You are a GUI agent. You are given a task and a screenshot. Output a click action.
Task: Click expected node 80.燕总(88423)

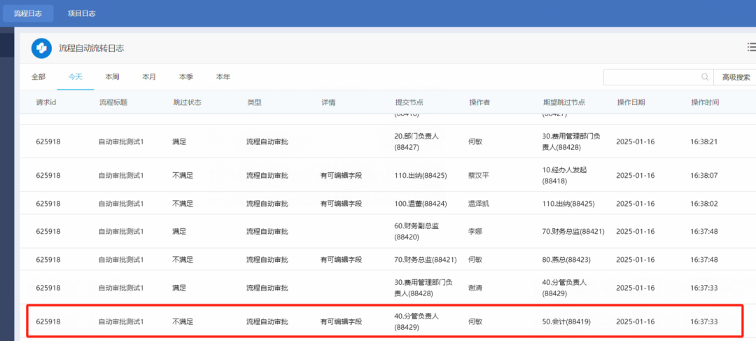(x=566, y=260)
